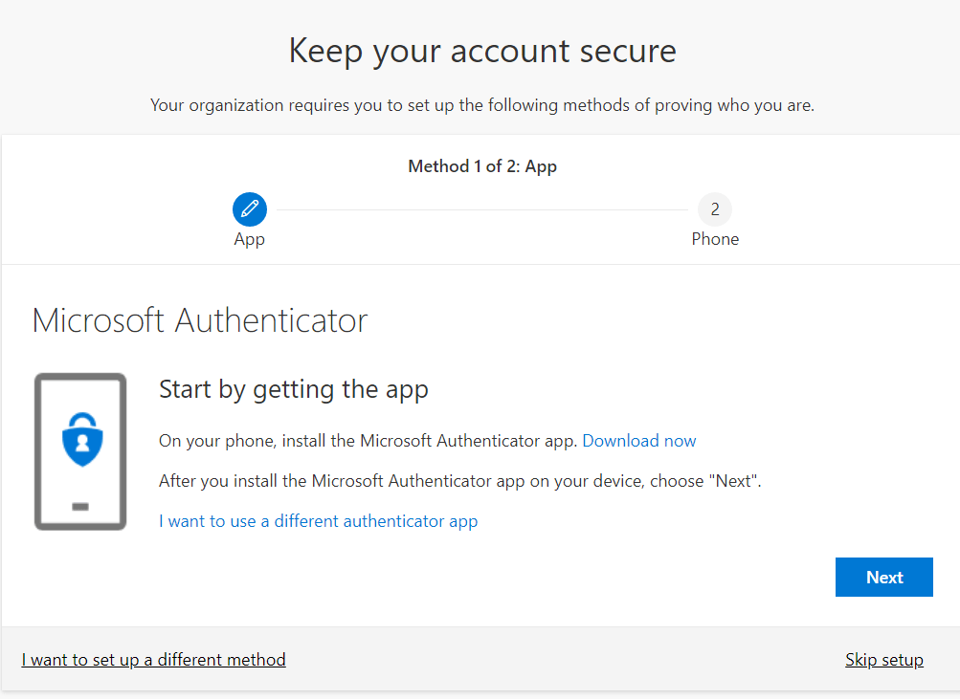The width and height of the screenshot is (960, 700).
Task: Open the Download now link
Action: (x=638, y=441)
